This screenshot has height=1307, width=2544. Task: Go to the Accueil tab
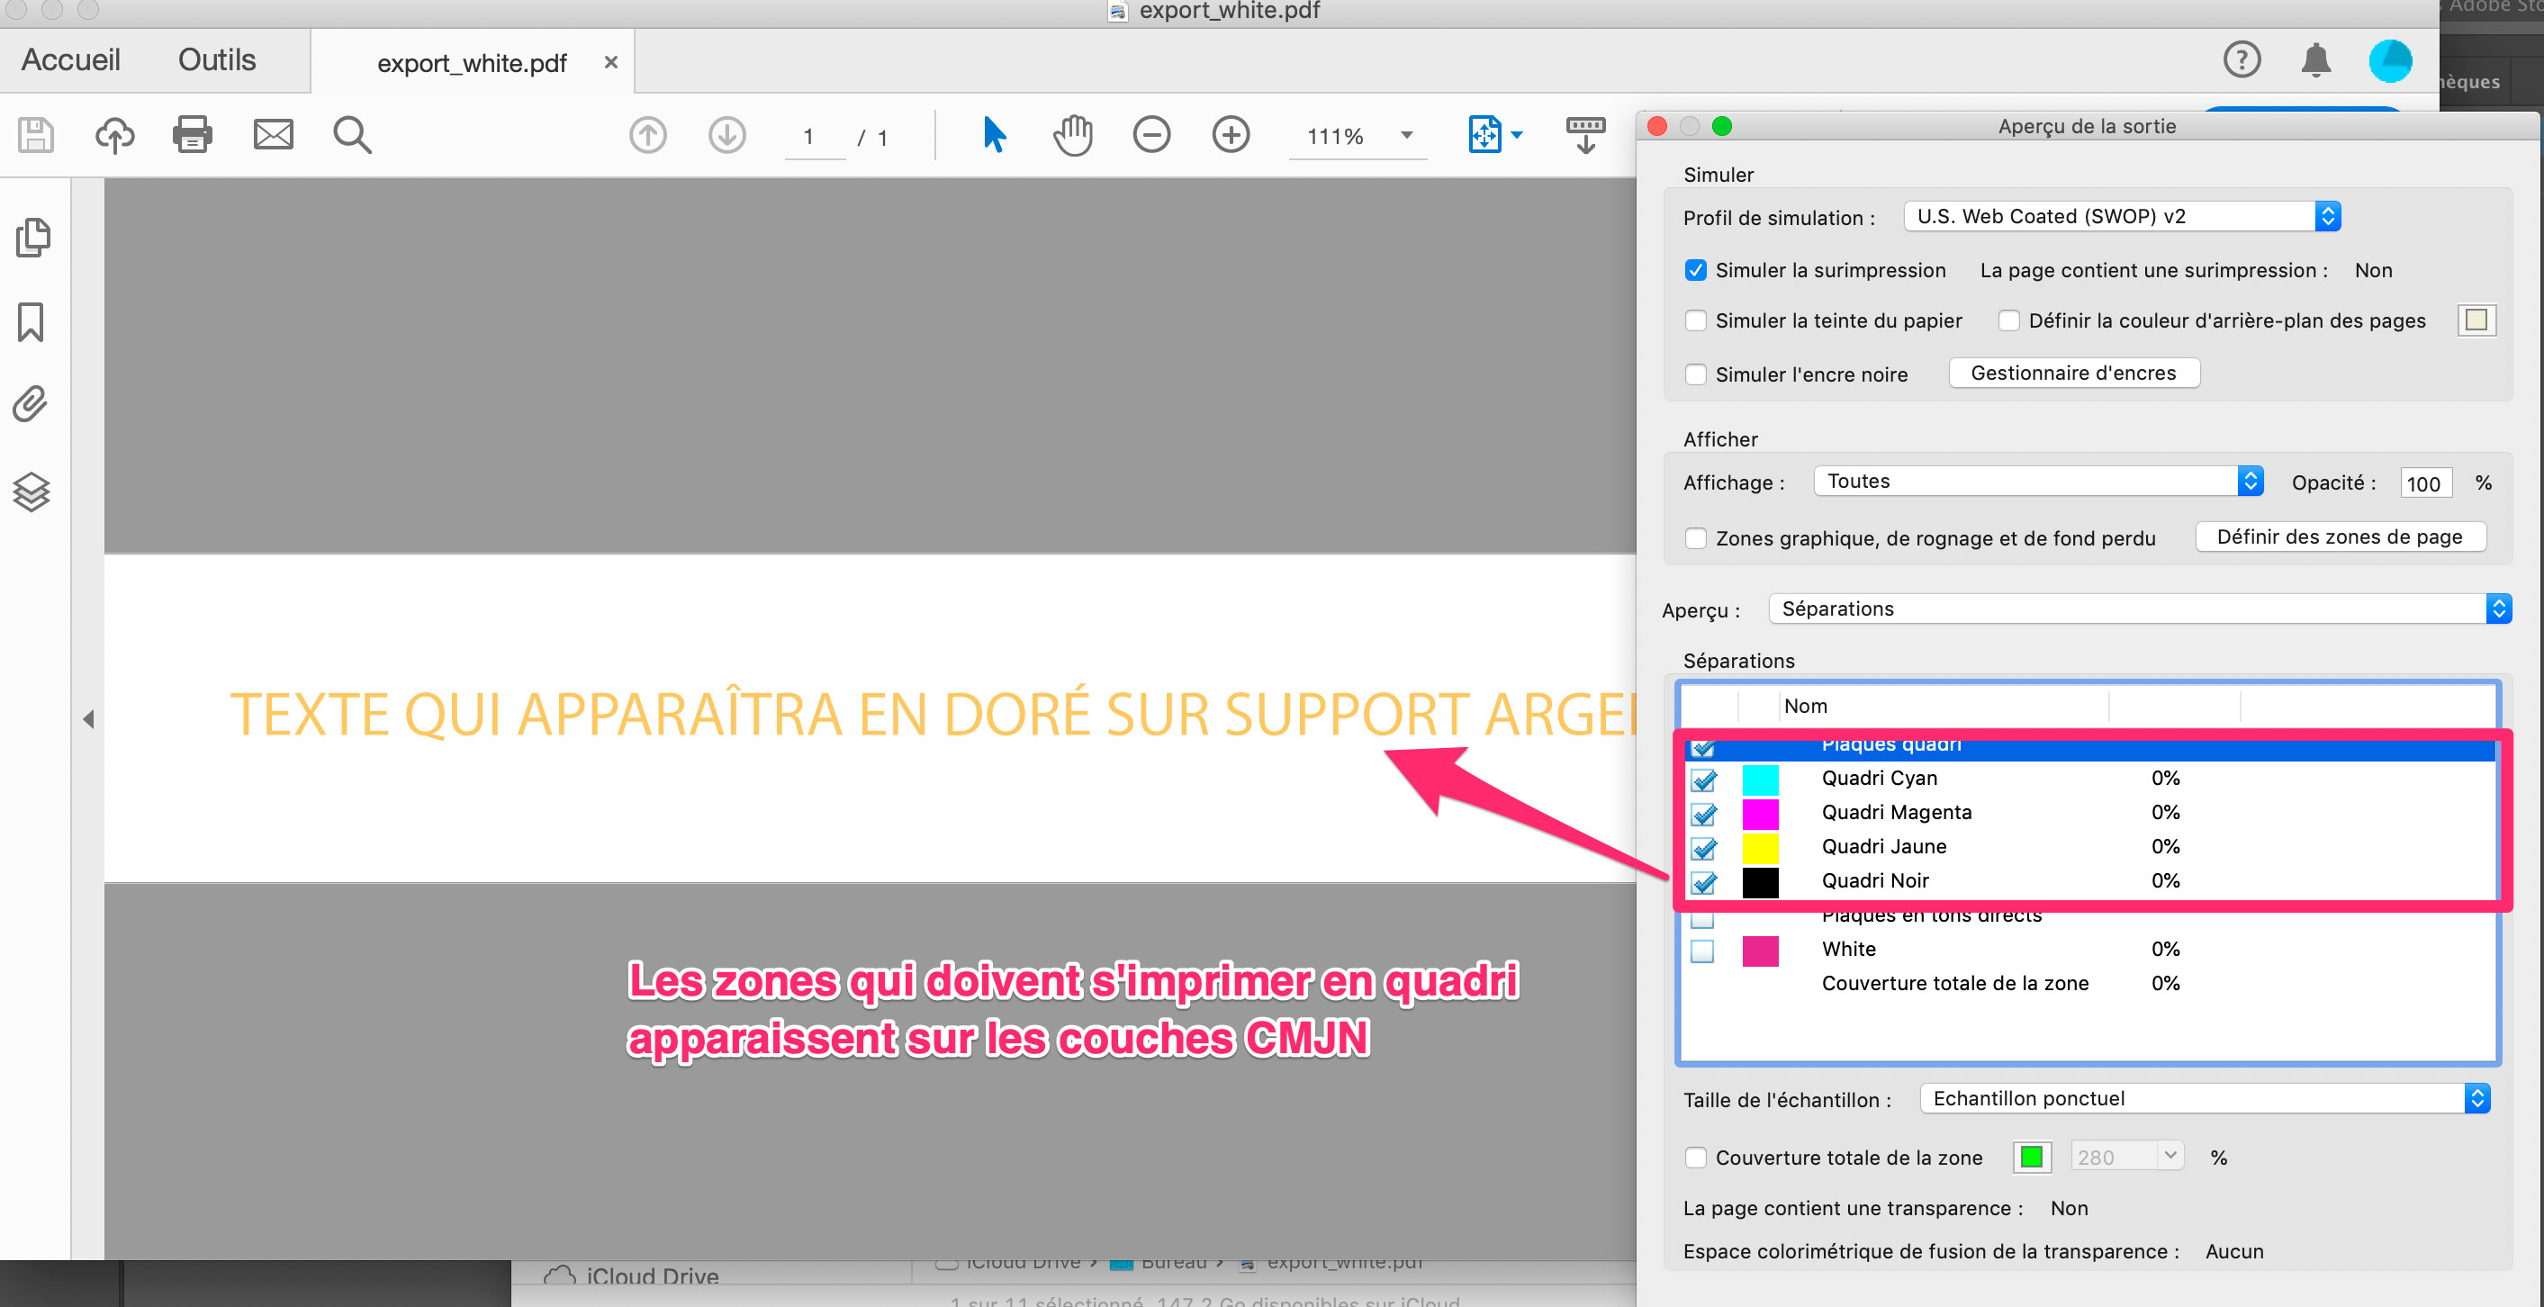click(x=70, y=59)
